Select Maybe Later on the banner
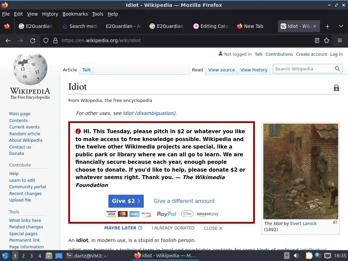 tap(123, 228)
